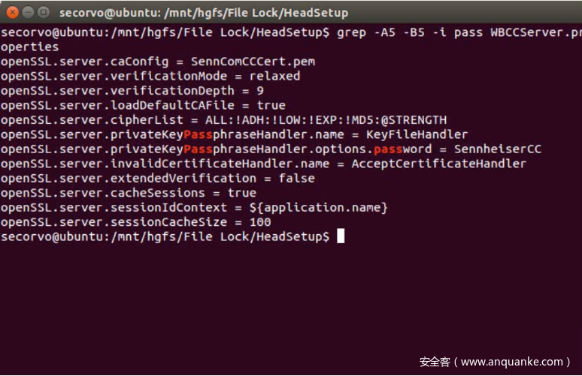The height and width of the screenshot is (376, 582).
Task: Close the terminal window with red button
Action: pyautogui.click(x=12, y=12)
